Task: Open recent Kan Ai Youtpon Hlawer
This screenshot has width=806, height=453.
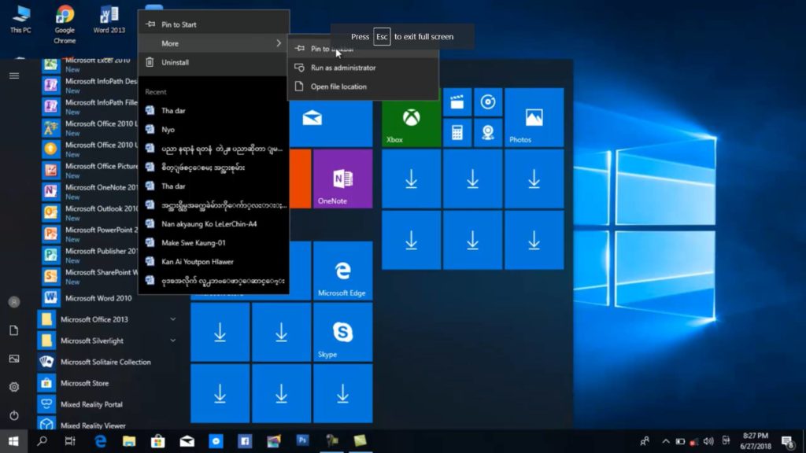Action: [213, 262]
